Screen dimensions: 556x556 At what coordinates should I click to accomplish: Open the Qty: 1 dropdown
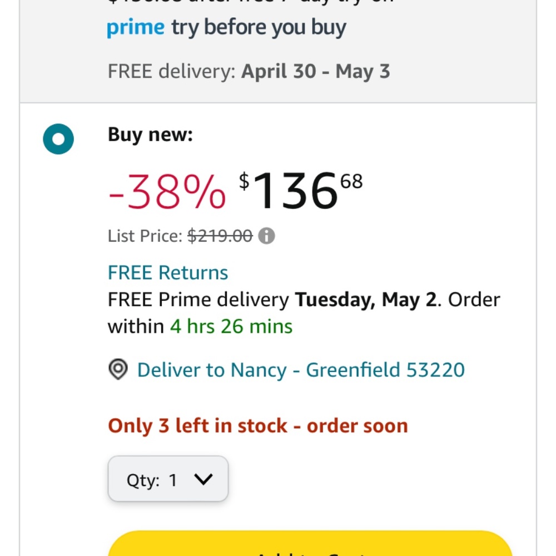click(x=168, y=479)
